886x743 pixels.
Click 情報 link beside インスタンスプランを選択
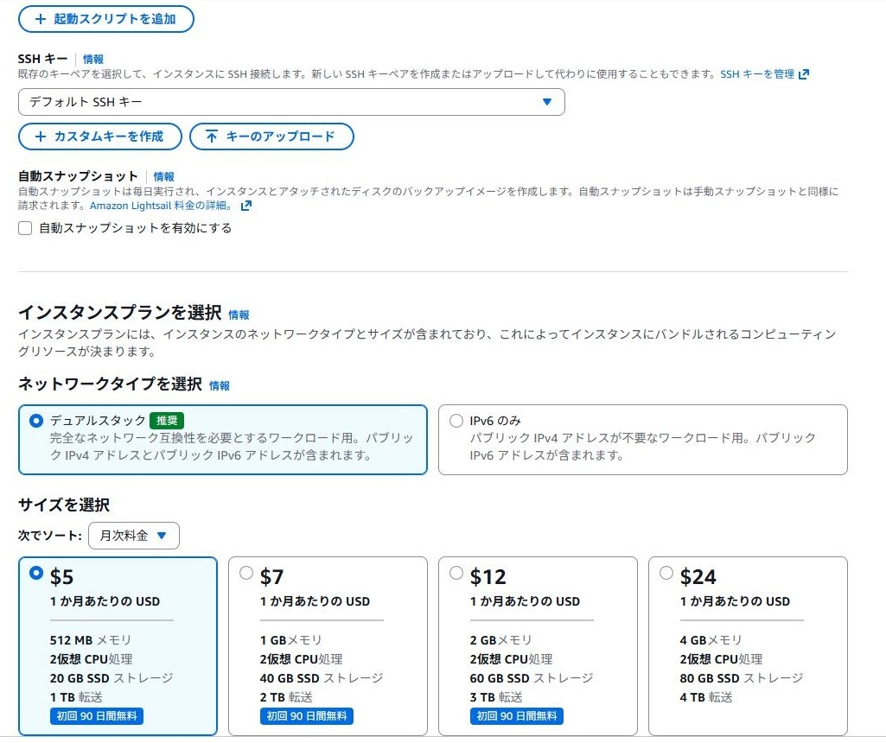click(239, 314)
